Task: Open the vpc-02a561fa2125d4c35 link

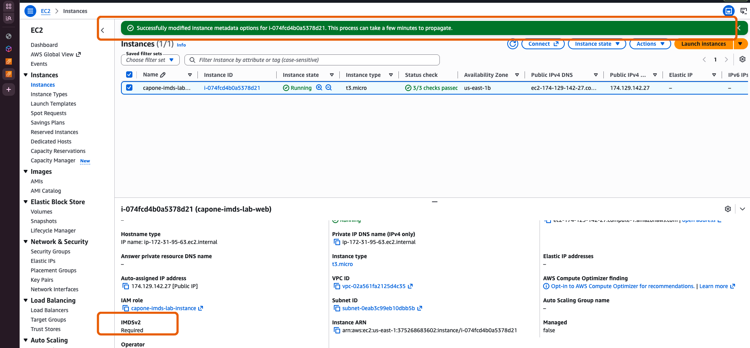Action: [374, 286]
